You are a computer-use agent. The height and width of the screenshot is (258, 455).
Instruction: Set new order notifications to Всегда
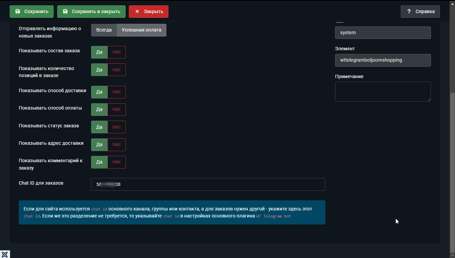[104, 30]
